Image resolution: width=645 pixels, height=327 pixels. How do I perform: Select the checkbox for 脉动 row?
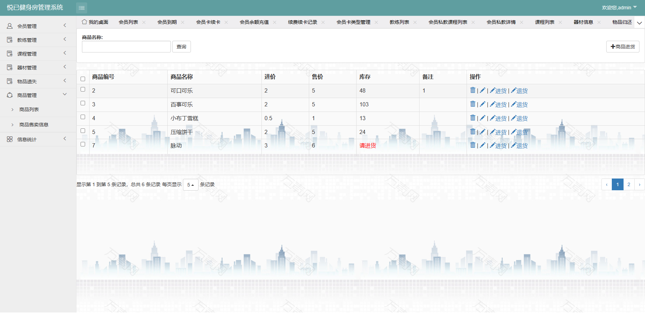coord(83,144)
